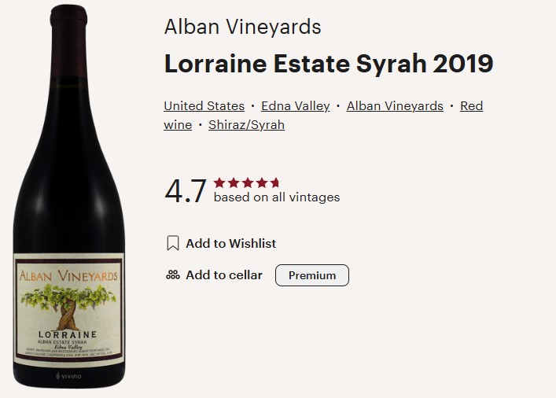556x398 pixels.
Task: Open the Edna Valley region link
Action: click(x=295, y=106)
